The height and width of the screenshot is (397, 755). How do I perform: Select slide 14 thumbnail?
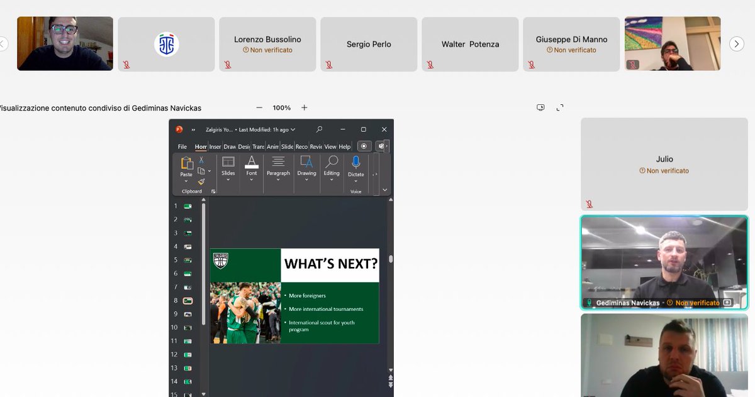[187, 382]
